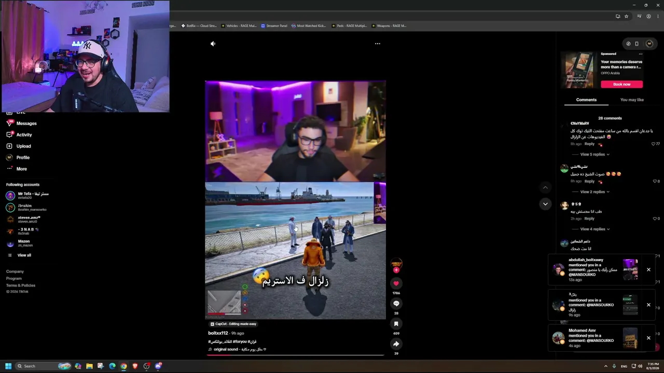Go to the next video arrow
The width and height of the screenshot is (664, 373).
[x=545, y=204]
